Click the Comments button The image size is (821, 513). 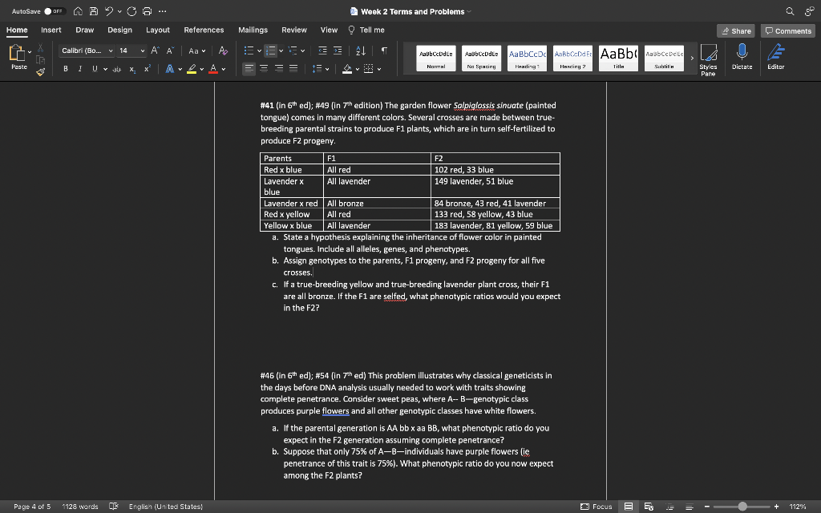tap(788, 30)
